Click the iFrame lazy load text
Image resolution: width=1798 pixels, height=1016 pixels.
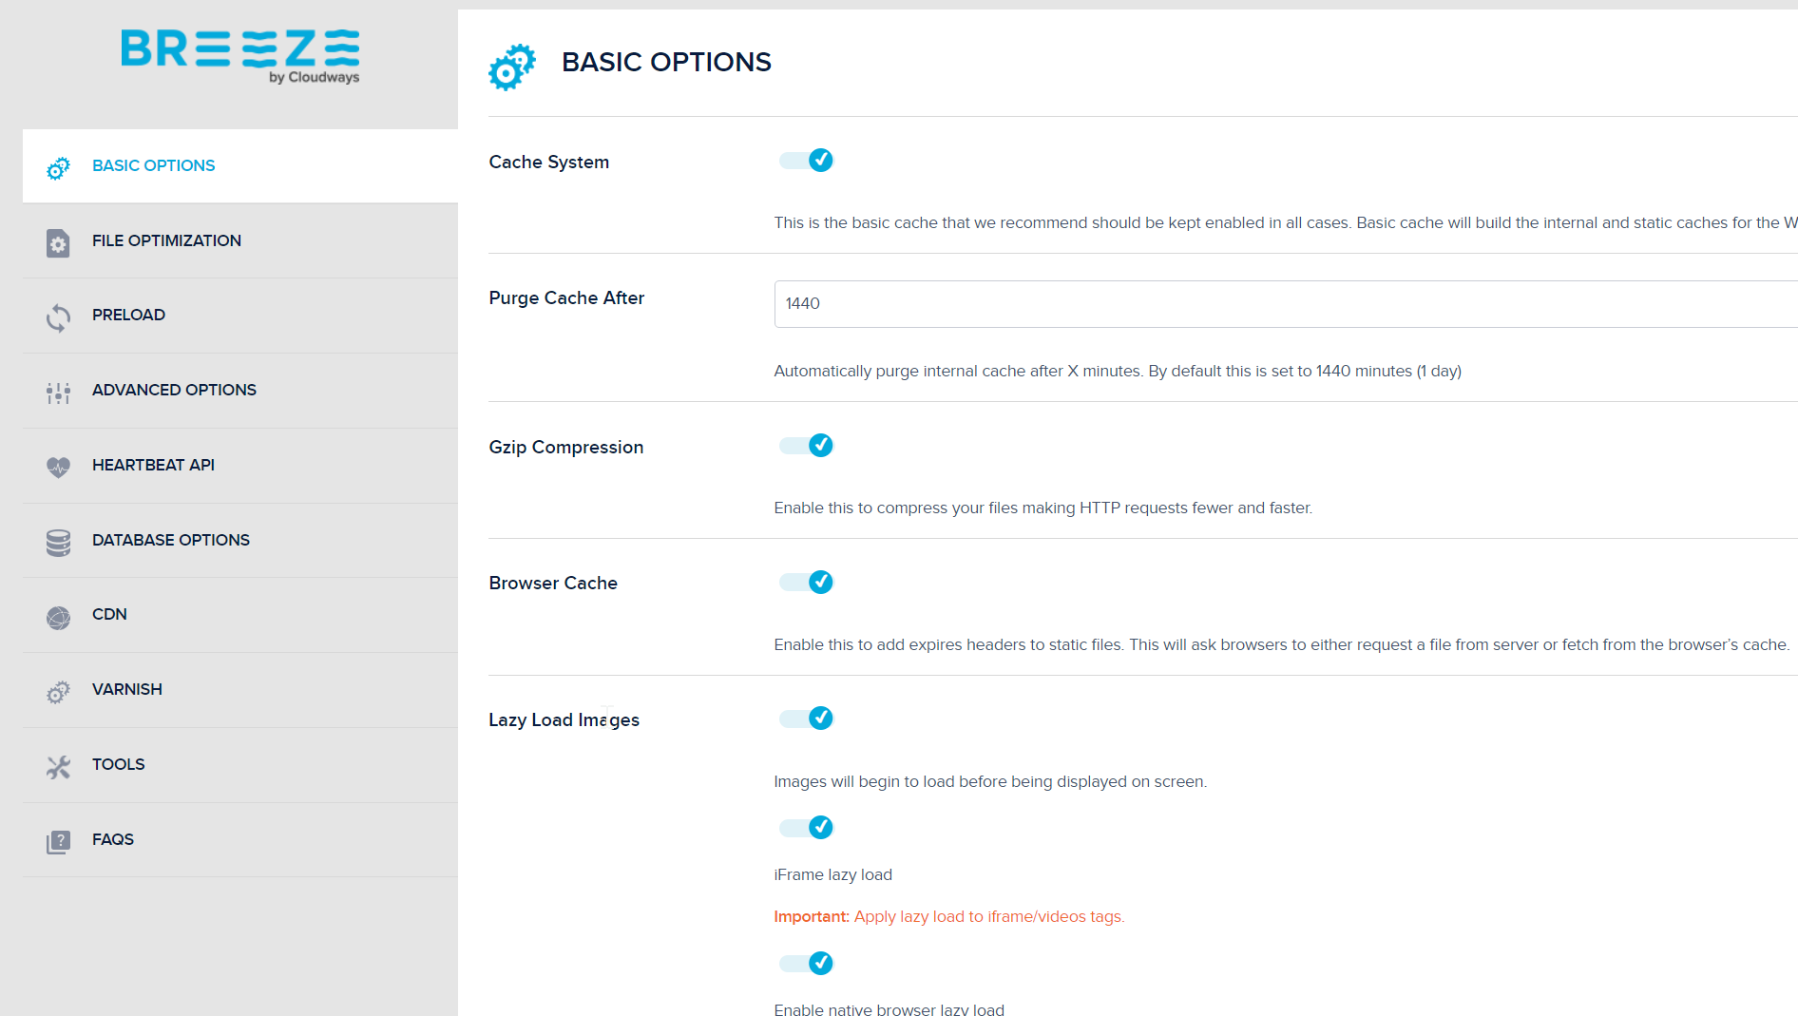pyautogui.click(x=833, y=875)
